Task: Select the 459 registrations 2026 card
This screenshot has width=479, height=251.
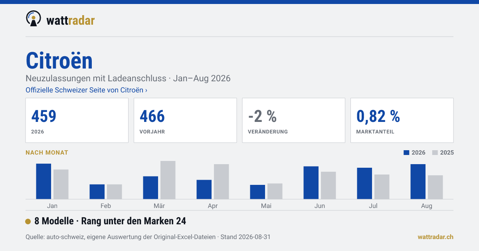Action: click(77, 120)
